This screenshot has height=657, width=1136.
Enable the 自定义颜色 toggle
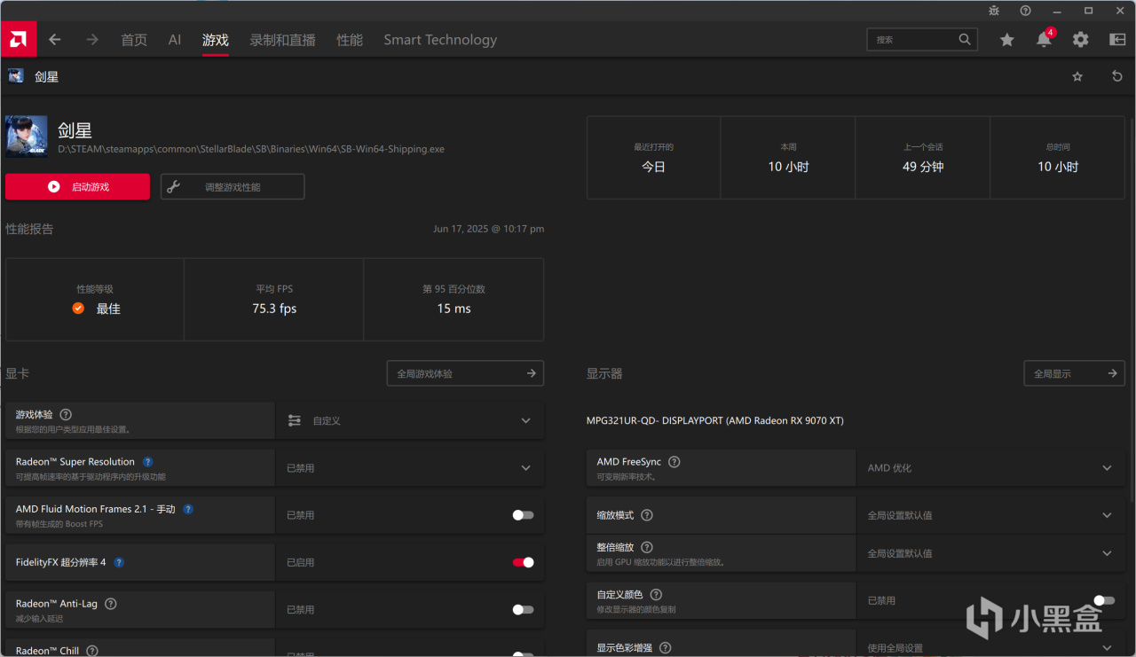[1104, 600]
